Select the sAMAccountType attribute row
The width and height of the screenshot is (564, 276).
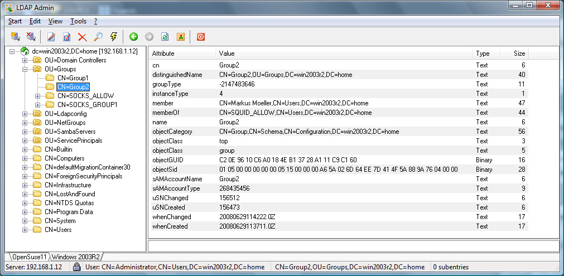tap(339, 188)
